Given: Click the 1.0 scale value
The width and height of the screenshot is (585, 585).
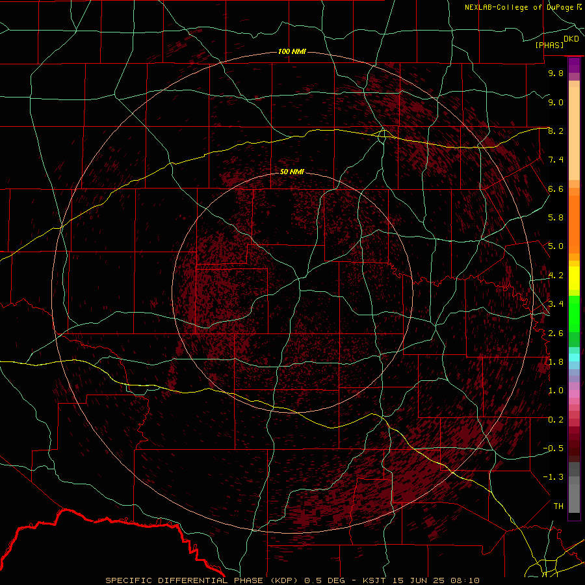Looking at the screenshot, I should click(556, 391).
